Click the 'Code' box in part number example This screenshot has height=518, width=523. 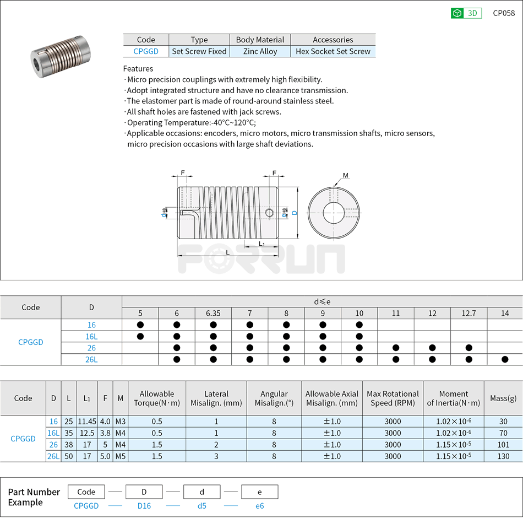point(86,492)
